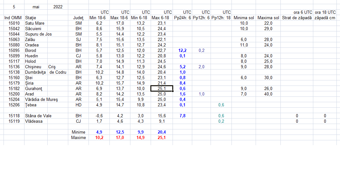Select Şiria's Pp24h value '8,4'

coord(182,83)
